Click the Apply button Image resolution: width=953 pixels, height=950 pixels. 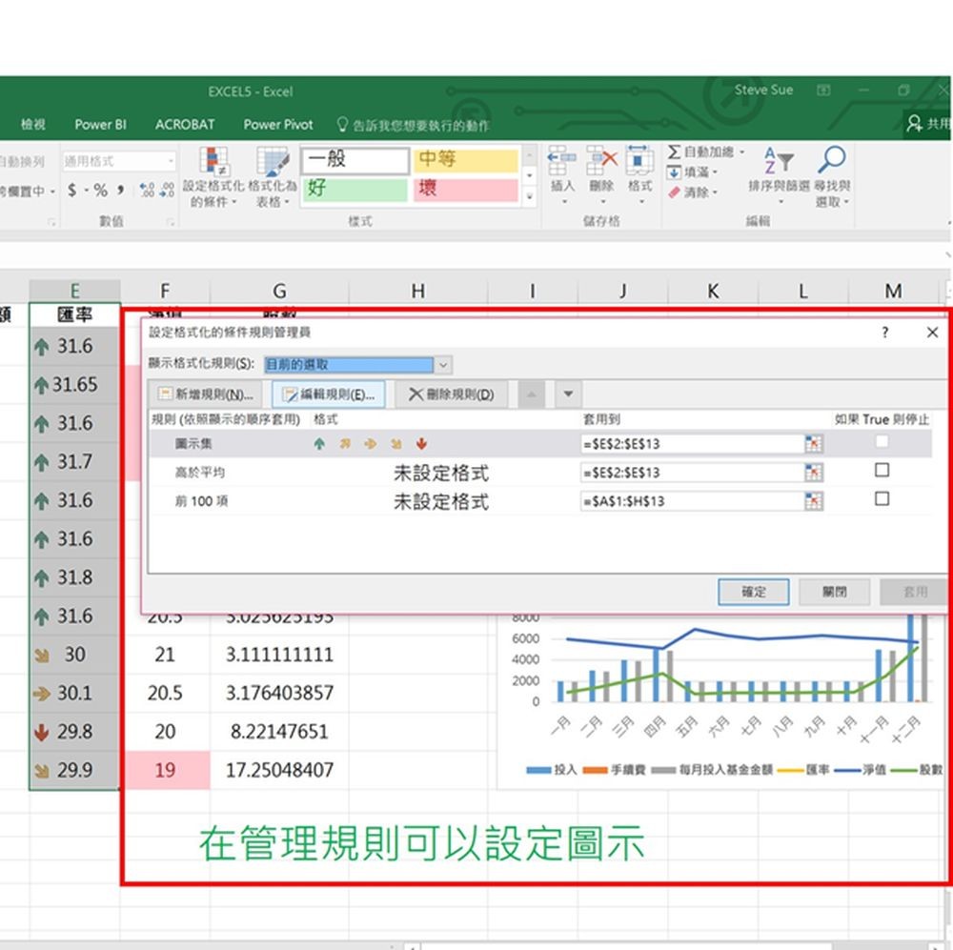915,592
